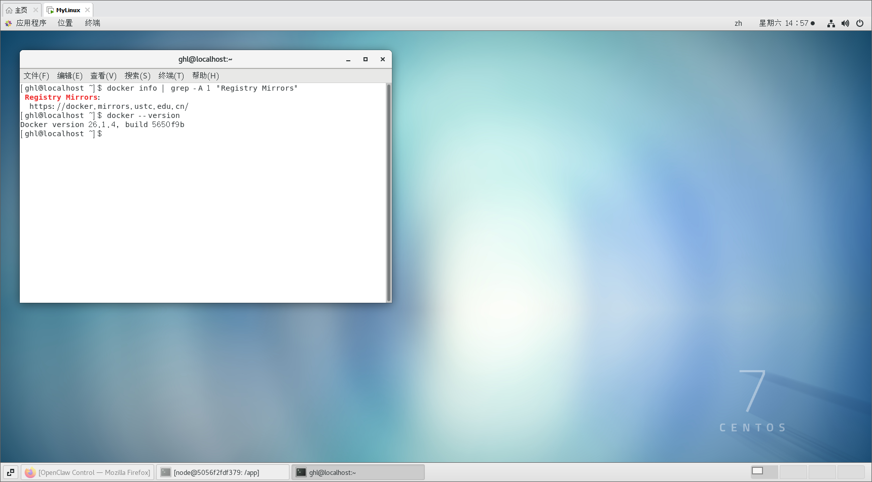Open the 编辑(E) menu
Viewport: 872px width, 482px height.
(69, 75)
